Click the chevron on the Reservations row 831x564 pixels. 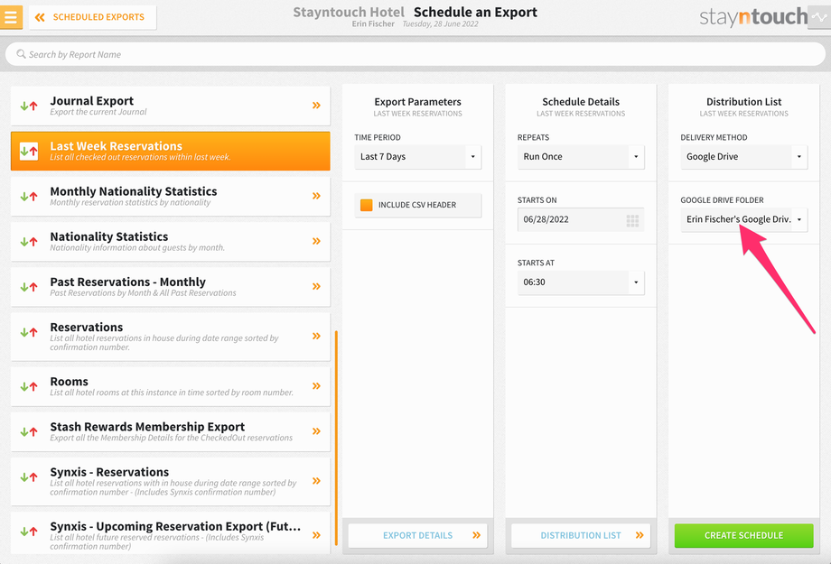point(316,336)
